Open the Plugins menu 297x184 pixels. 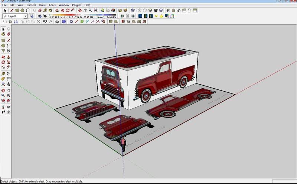click(x=76, y=5)
